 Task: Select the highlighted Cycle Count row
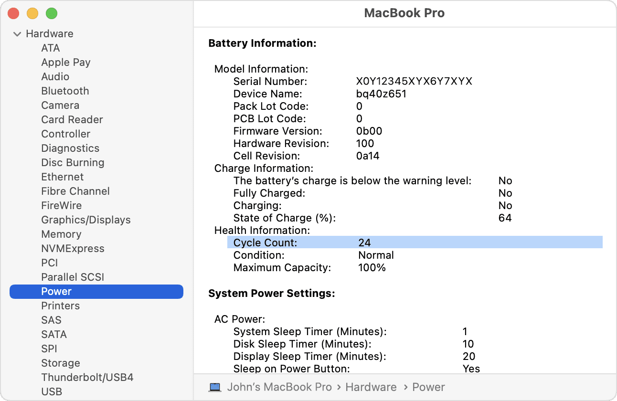(334, 243)
